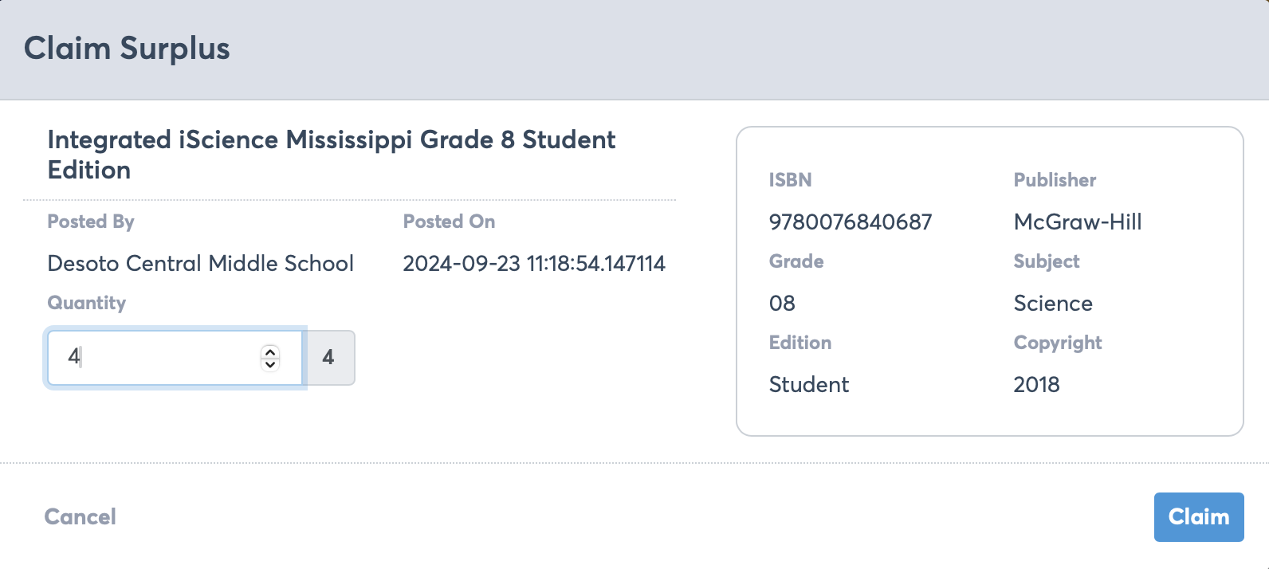Click the Copyright value 2018
1269x569 pixels.
pyautogui.click(x=1036, y=384)
